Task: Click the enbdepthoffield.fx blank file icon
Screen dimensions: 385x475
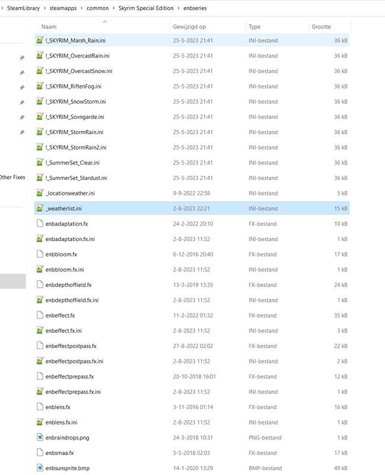Action: tap(40, 284)
